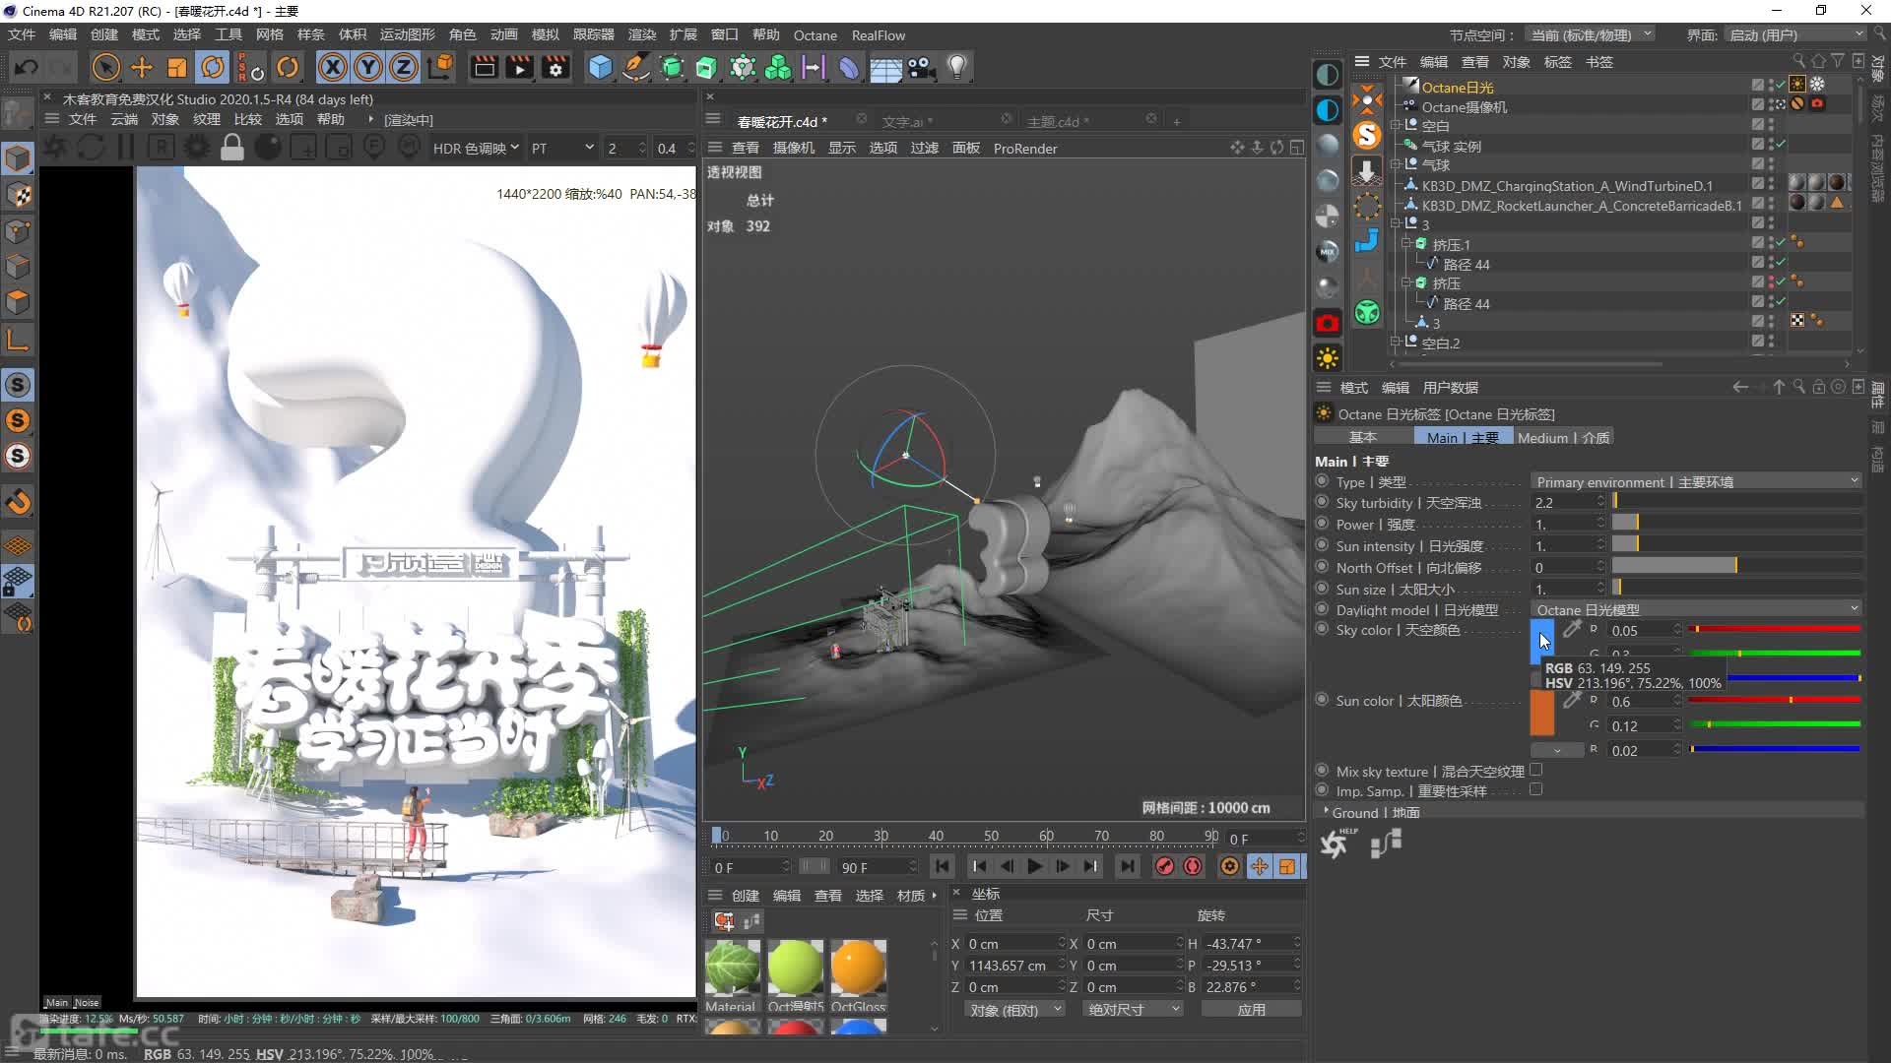Screen dimensions: 1891x1063
Task: Switch to the 文字.ai document tab
Action: (907, 121)
